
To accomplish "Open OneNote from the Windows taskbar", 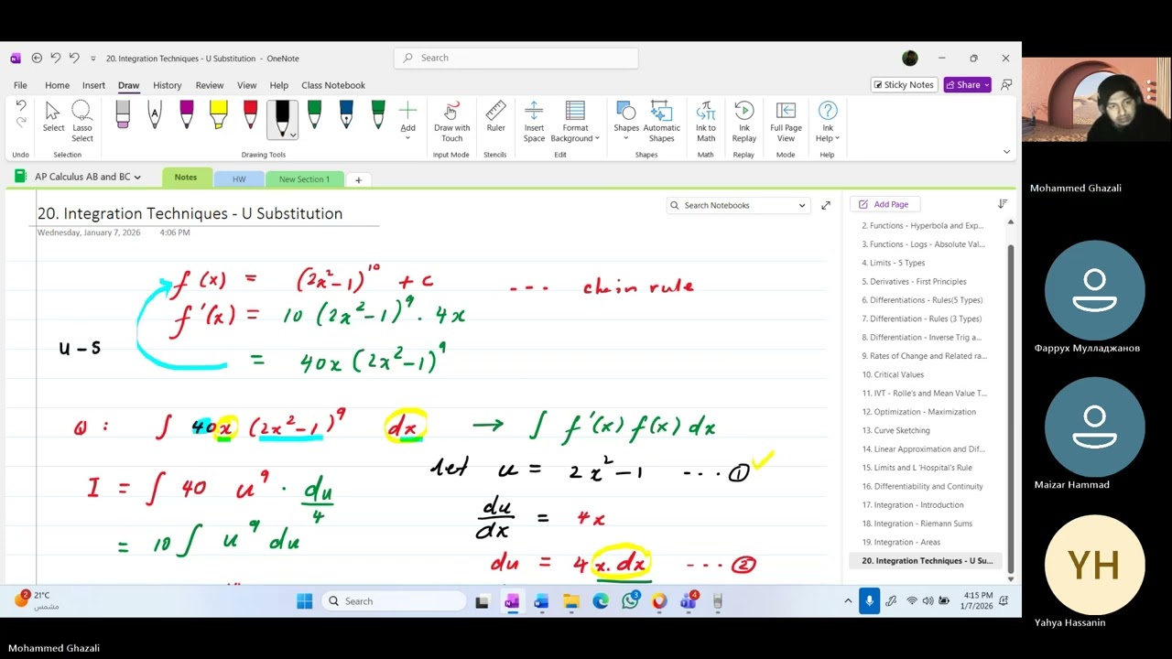I will 512,601.
